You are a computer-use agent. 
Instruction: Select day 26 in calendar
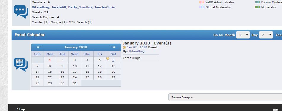[100, 77]
